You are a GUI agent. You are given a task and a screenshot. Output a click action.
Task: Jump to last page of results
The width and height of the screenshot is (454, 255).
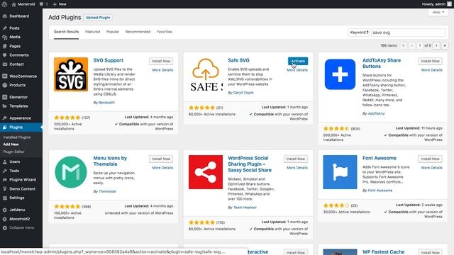(445, 45)
